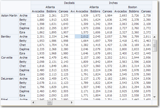Select the Atlanta header under Decibels
Screen dimensions: 160x108
[x=50, y=7]
